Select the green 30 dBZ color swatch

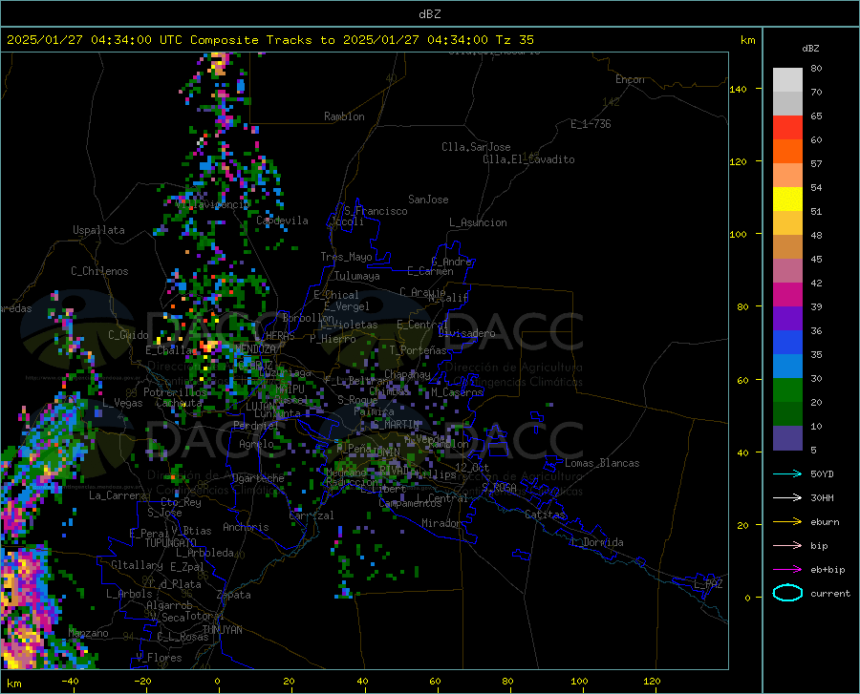tap(787, 390)
